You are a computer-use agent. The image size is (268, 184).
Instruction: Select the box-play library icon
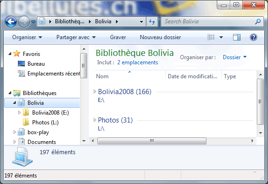(21, 132)
